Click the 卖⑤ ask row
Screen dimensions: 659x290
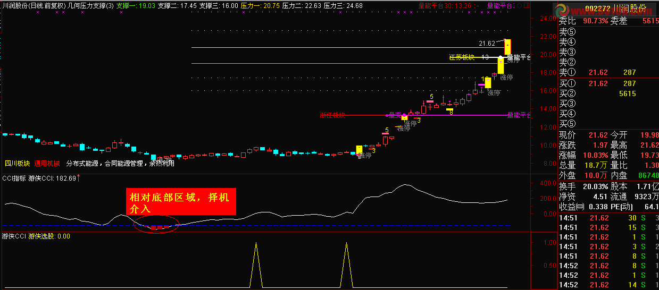tap(608, 32)
